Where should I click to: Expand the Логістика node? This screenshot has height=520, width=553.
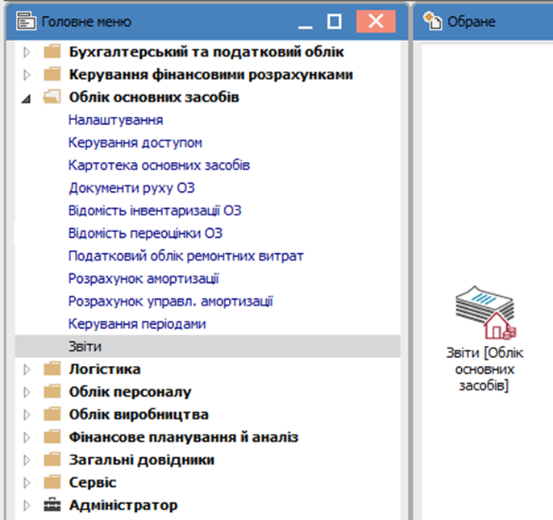coord(27,369)
